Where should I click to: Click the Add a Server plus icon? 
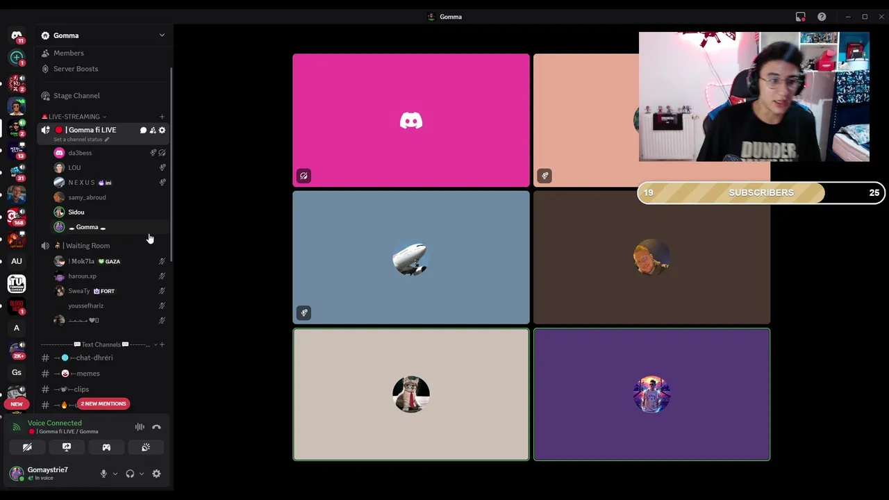click(17, 58)
